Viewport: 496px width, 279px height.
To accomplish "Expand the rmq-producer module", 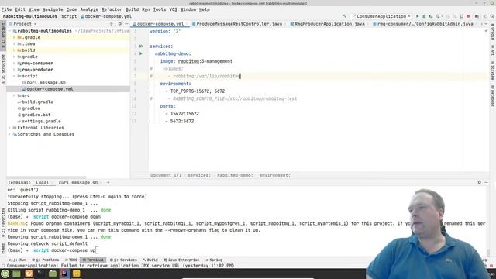I will click(x=14, y=70).
